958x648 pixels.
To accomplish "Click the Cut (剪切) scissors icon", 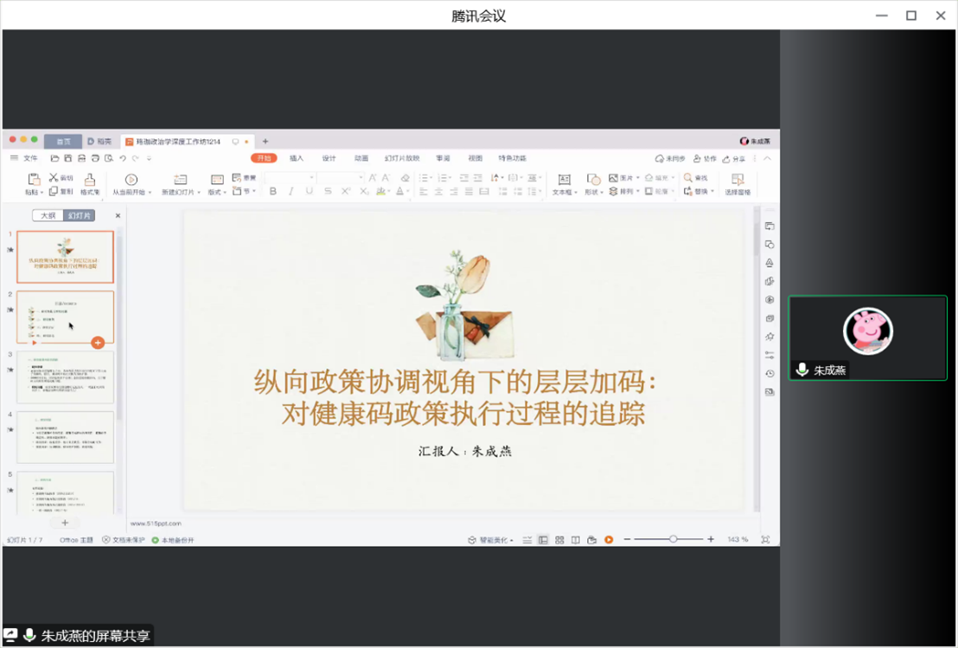I will click(54, 177).
